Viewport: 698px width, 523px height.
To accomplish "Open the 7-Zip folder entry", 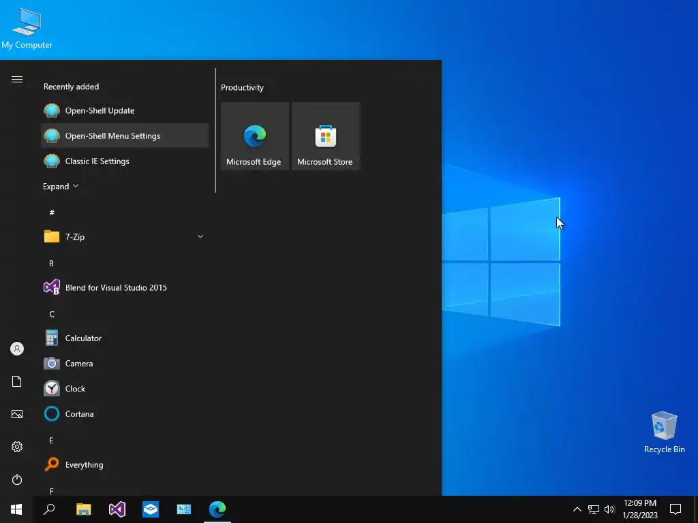I will pyautogui.click(x=125, y=236).
